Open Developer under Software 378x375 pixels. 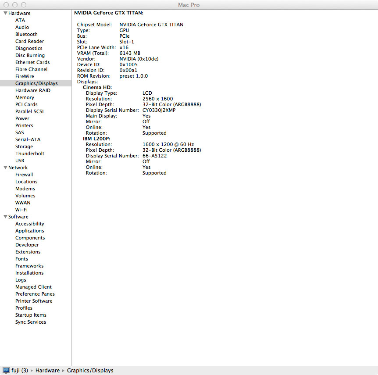coord(27,245)
